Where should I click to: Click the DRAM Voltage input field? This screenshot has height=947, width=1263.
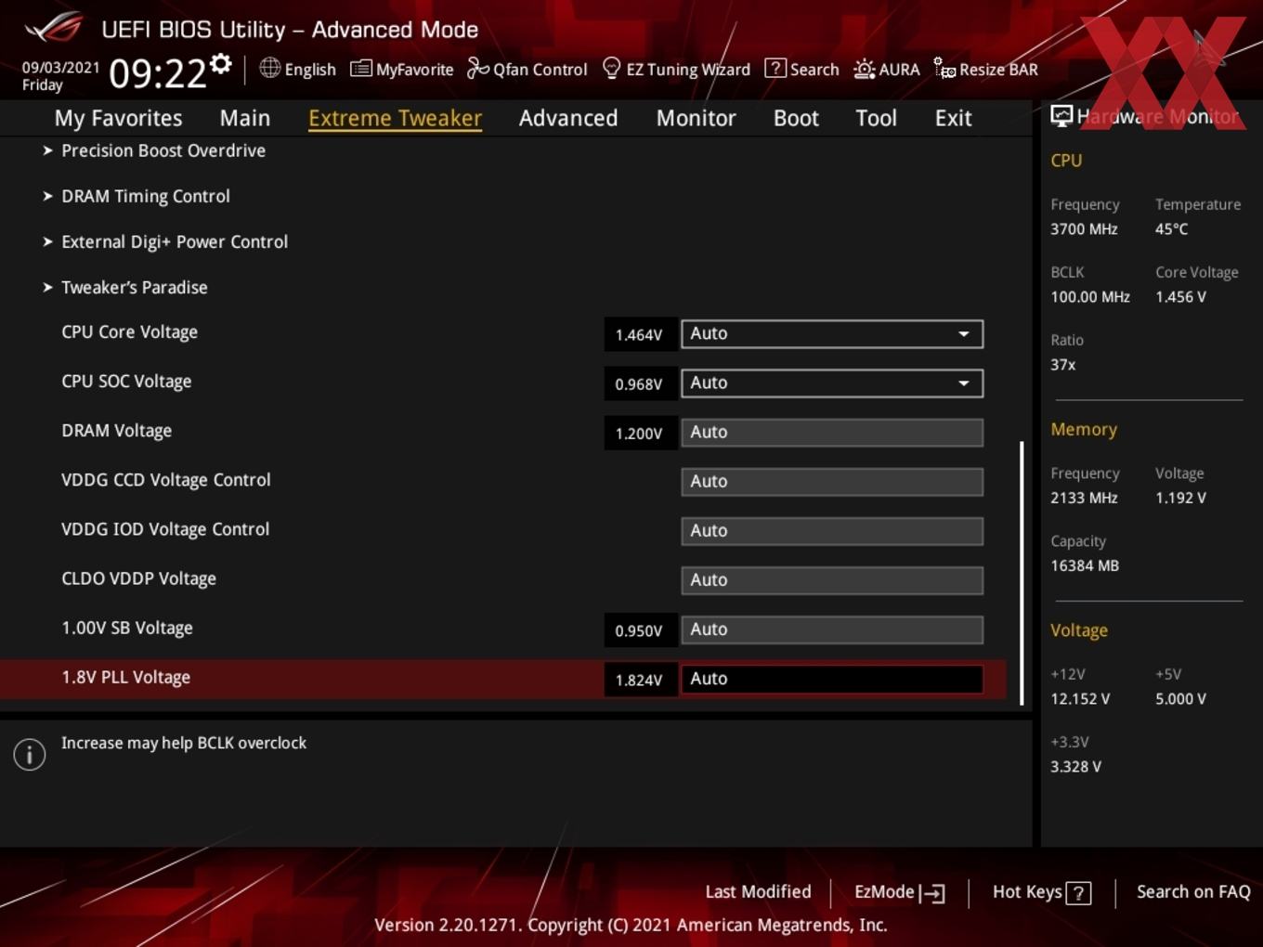coord(832,432)
